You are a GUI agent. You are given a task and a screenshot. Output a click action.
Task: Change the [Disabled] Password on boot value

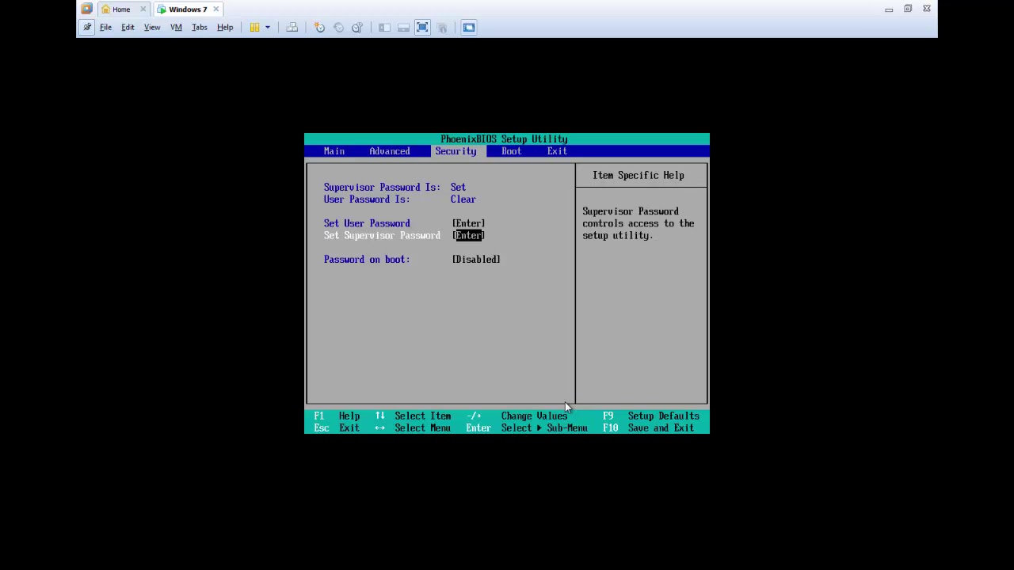(476, 259)
